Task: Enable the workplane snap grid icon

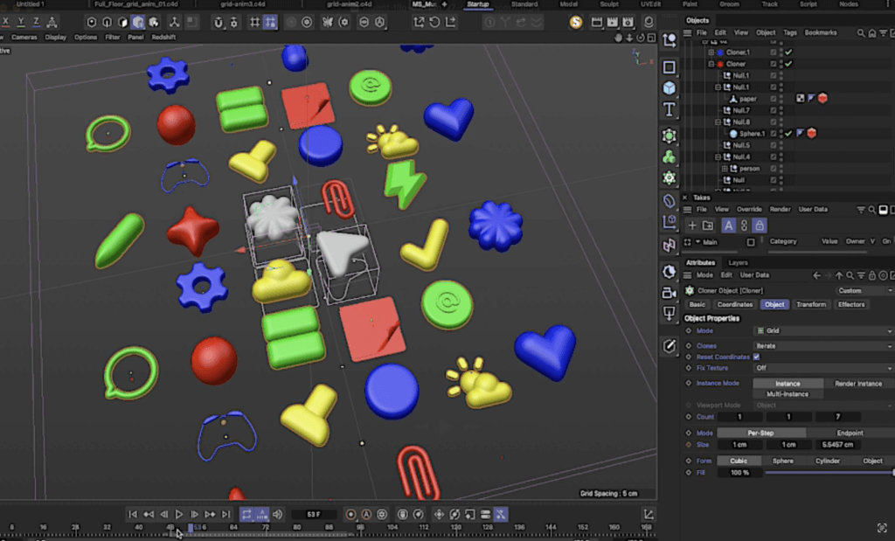Action: coord(254,22)
